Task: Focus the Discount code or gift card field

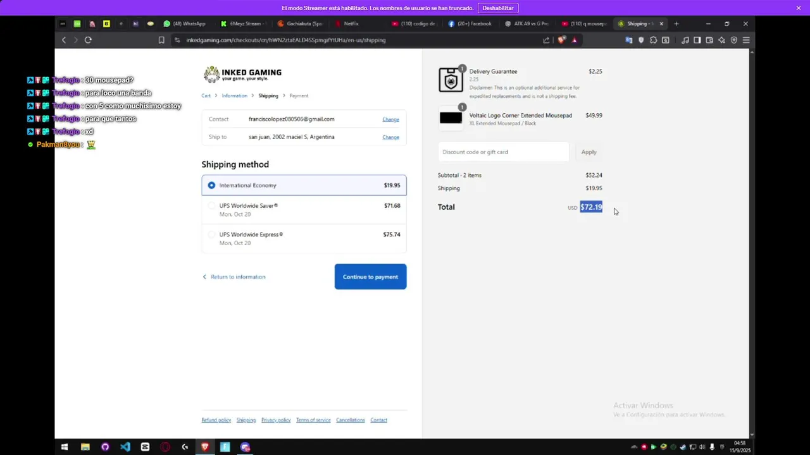Action: [504, 152]
